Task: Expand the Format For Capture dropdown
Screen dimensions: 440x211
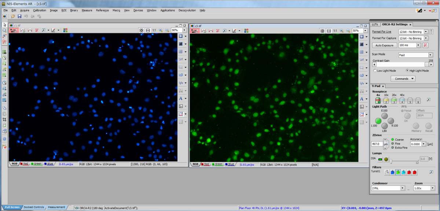Action: pyautogui.click(x=426, y=38)
